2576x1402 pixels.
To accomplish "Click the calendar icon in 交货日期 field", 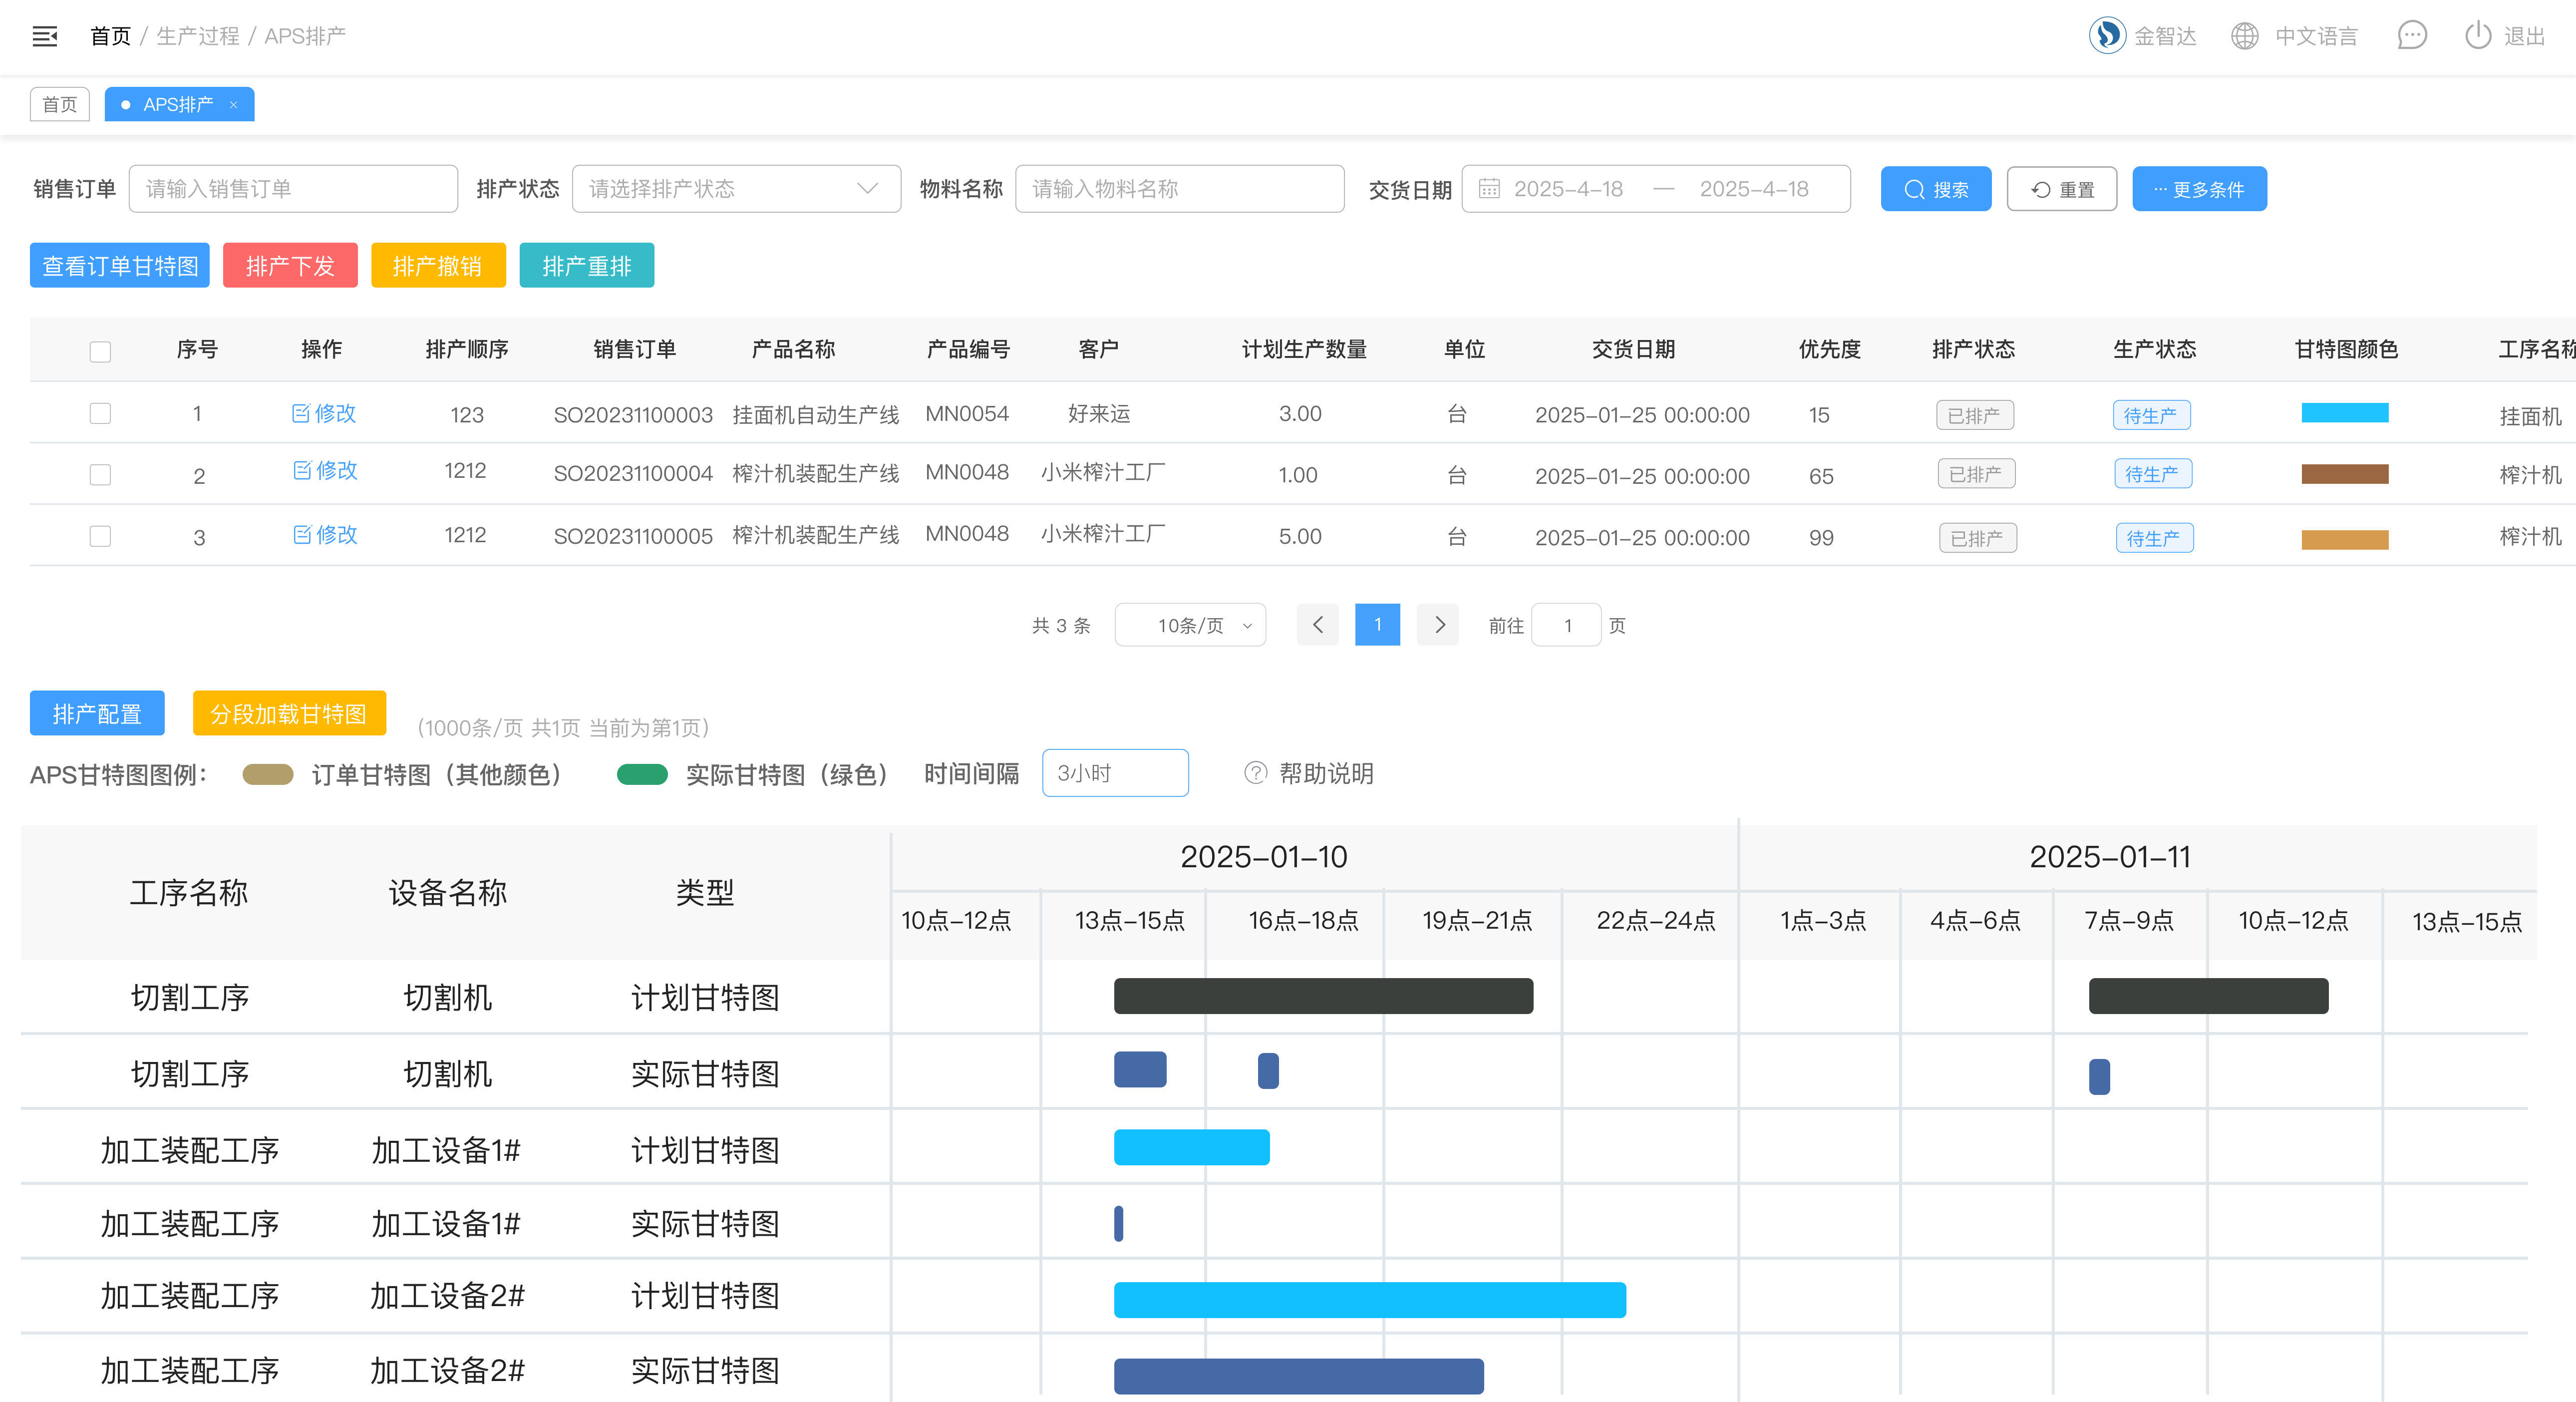I will point(1489,189).
